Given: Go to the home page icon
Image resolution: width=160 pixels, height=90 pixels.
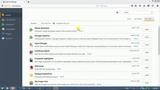Looking at the screenshot, I should pos(144,6).
